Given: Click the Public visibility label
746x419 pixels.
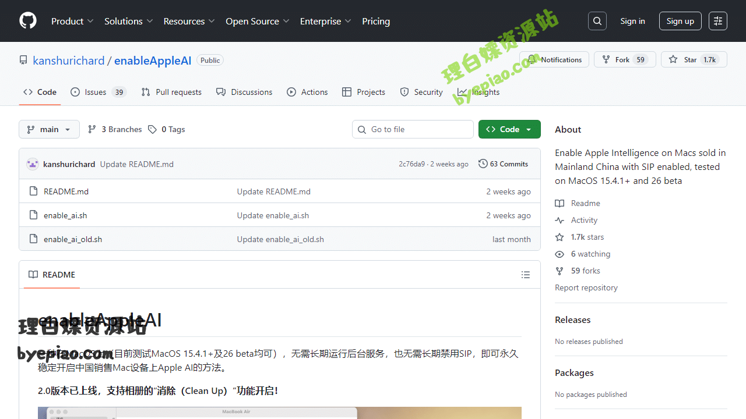Looking at the screenshot, I should tap(210, 60).
